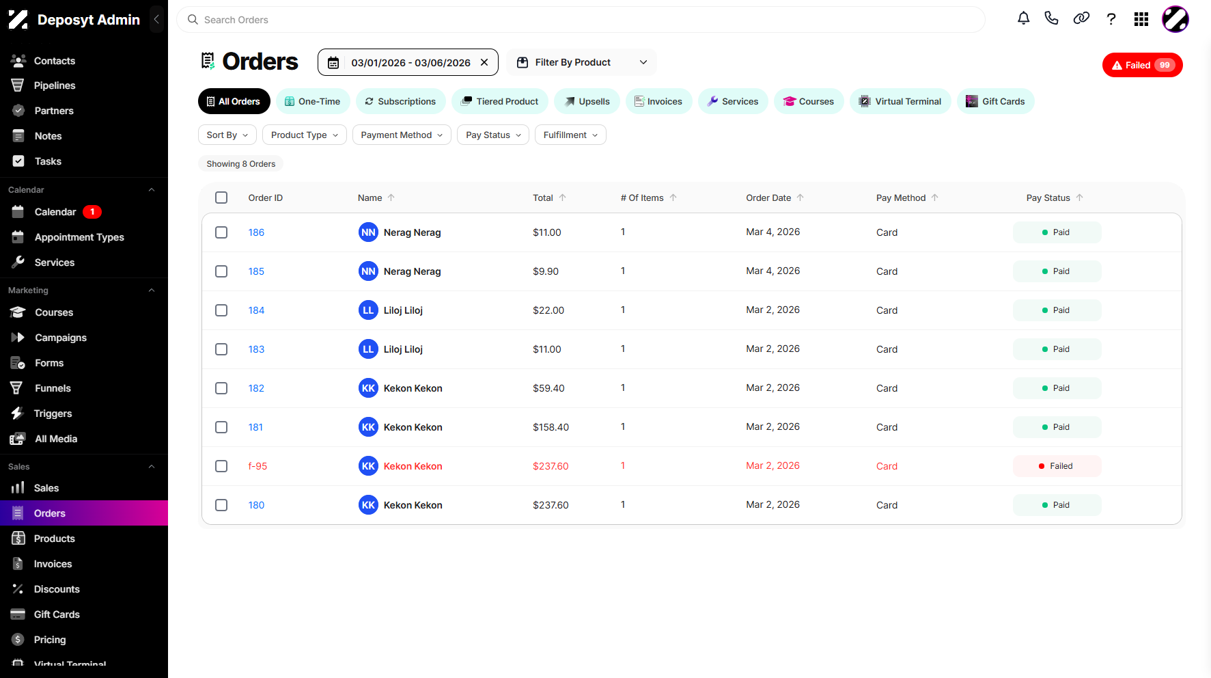Check the box for order 184
The height and width of the screenshot is (678, 1211).
point(221,310)
